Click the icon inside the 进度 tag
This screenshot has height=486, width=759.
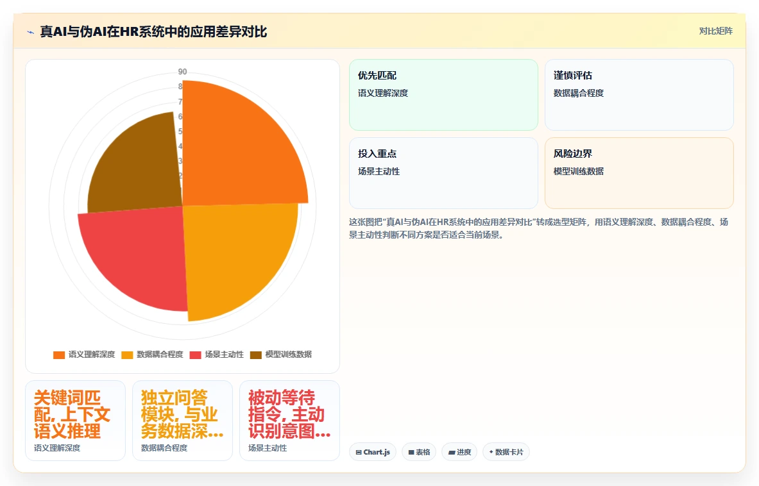tap(452, 453)
